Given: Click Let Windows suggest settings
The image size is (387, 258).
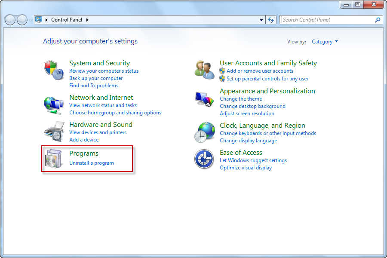Looking at the screenshot, I should pyautogui.click(x=253, y=160).
